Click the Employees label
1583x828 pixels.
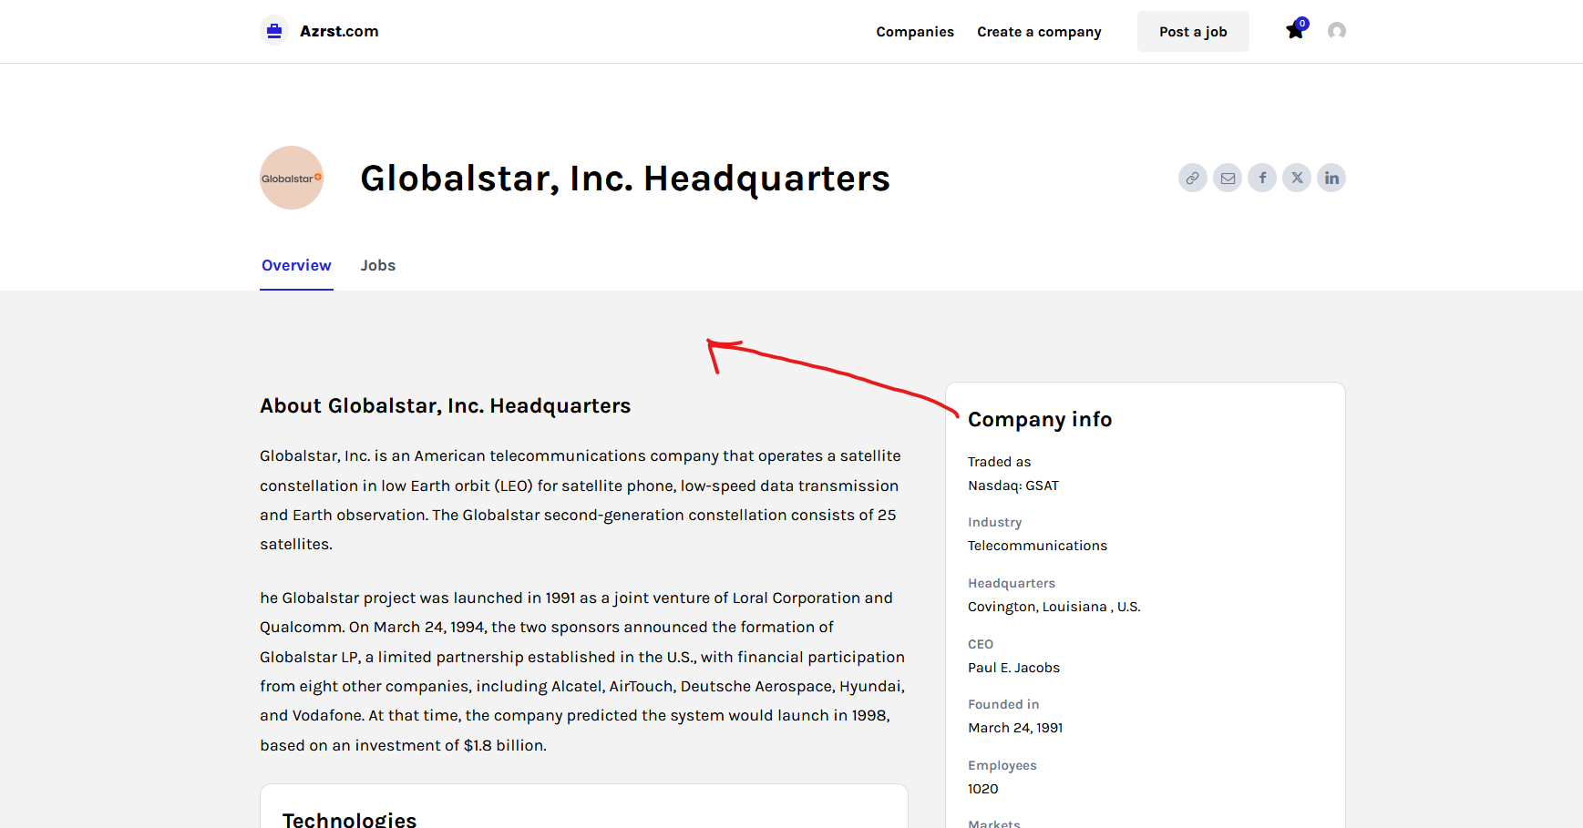point(1002,765)
